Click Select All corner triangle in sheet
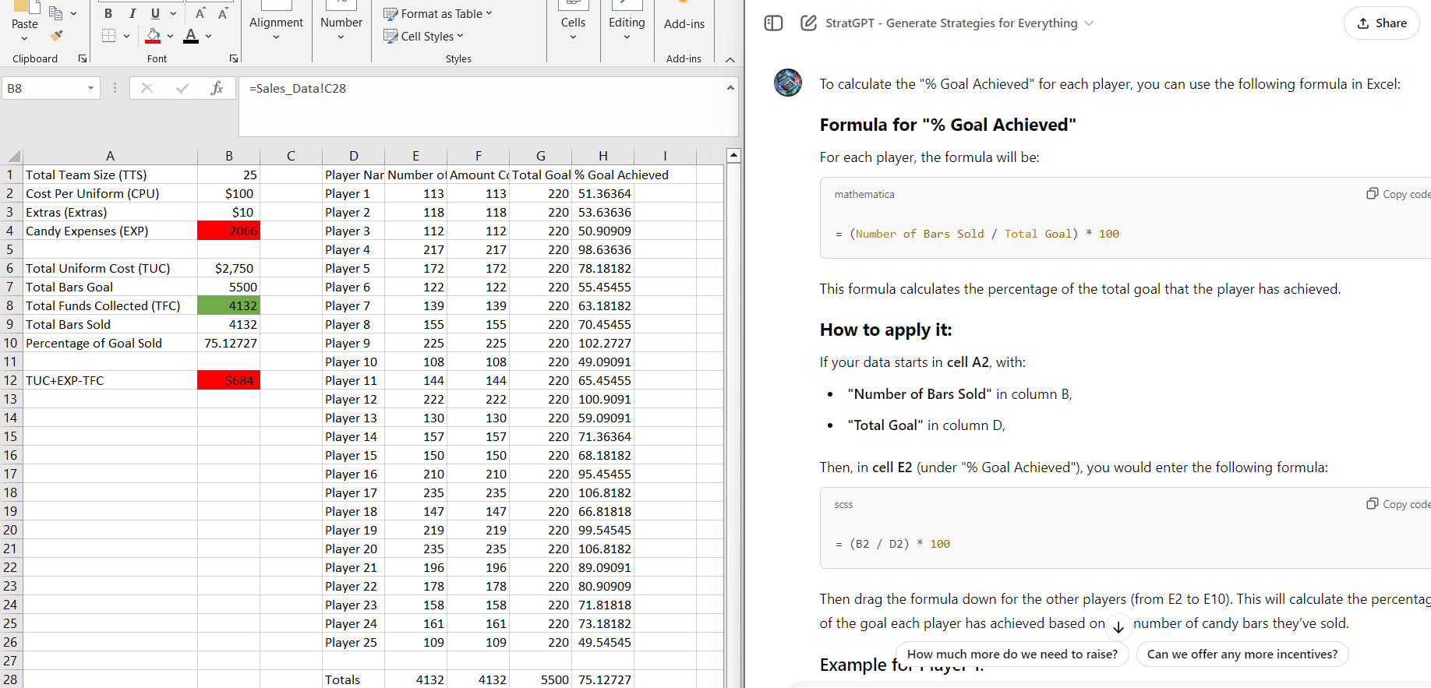 coord(12,155)
